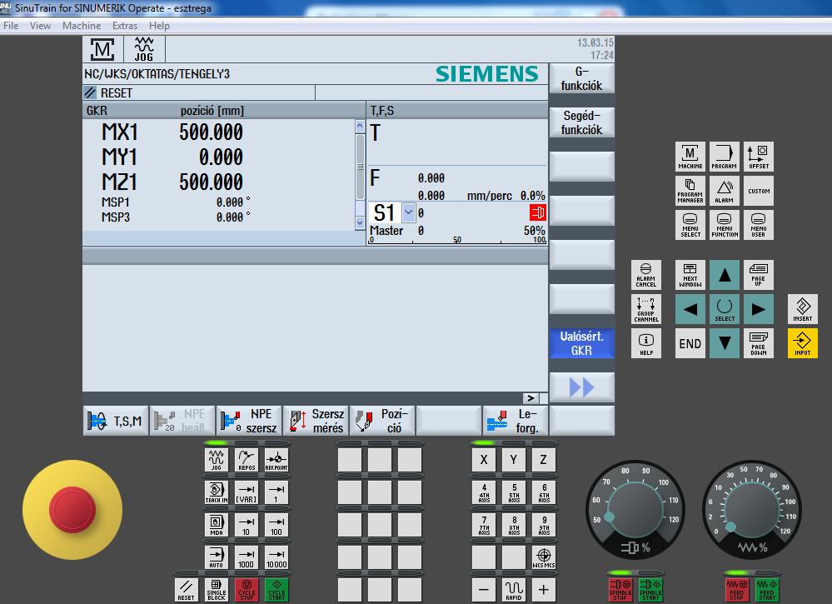Open the Leforg. softkey

(x=516, y=421)
